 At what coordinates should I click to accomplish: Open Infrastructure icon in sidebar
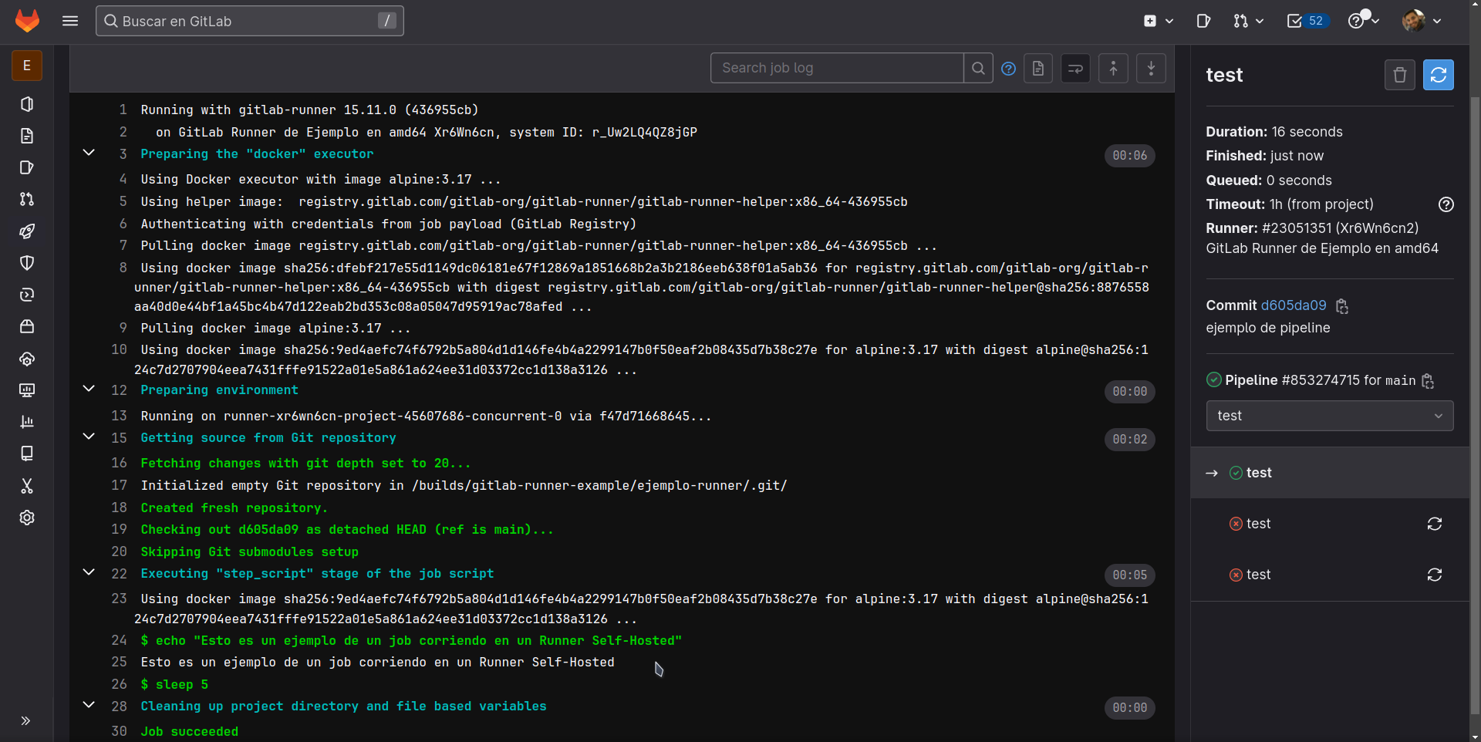point(27,359)
